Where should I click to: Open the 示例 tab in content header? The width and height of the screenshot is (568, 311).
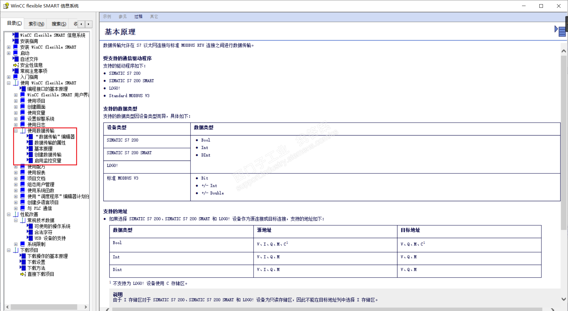click(x=107, y=17)
